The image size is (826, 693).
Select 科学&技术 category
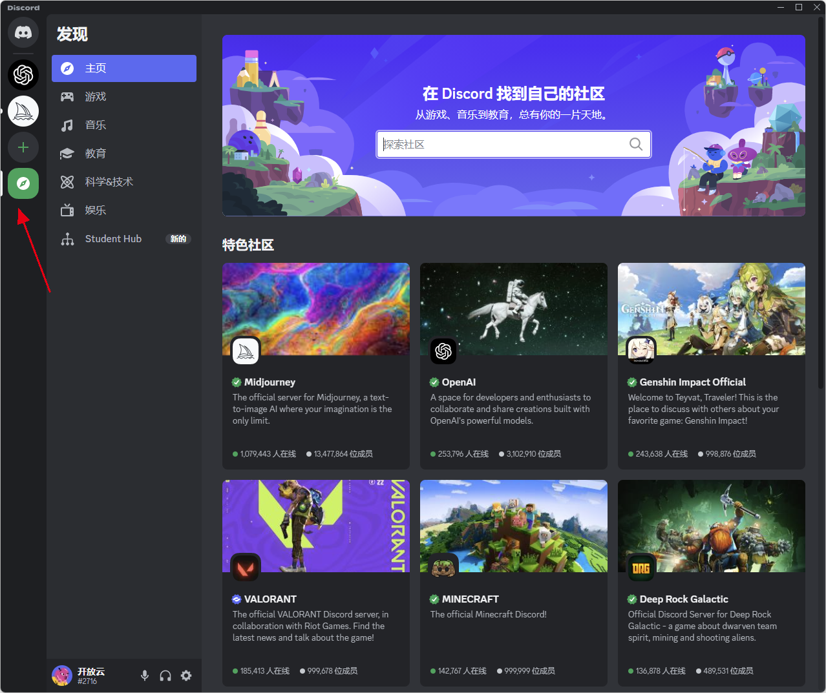tap(124, 182)
